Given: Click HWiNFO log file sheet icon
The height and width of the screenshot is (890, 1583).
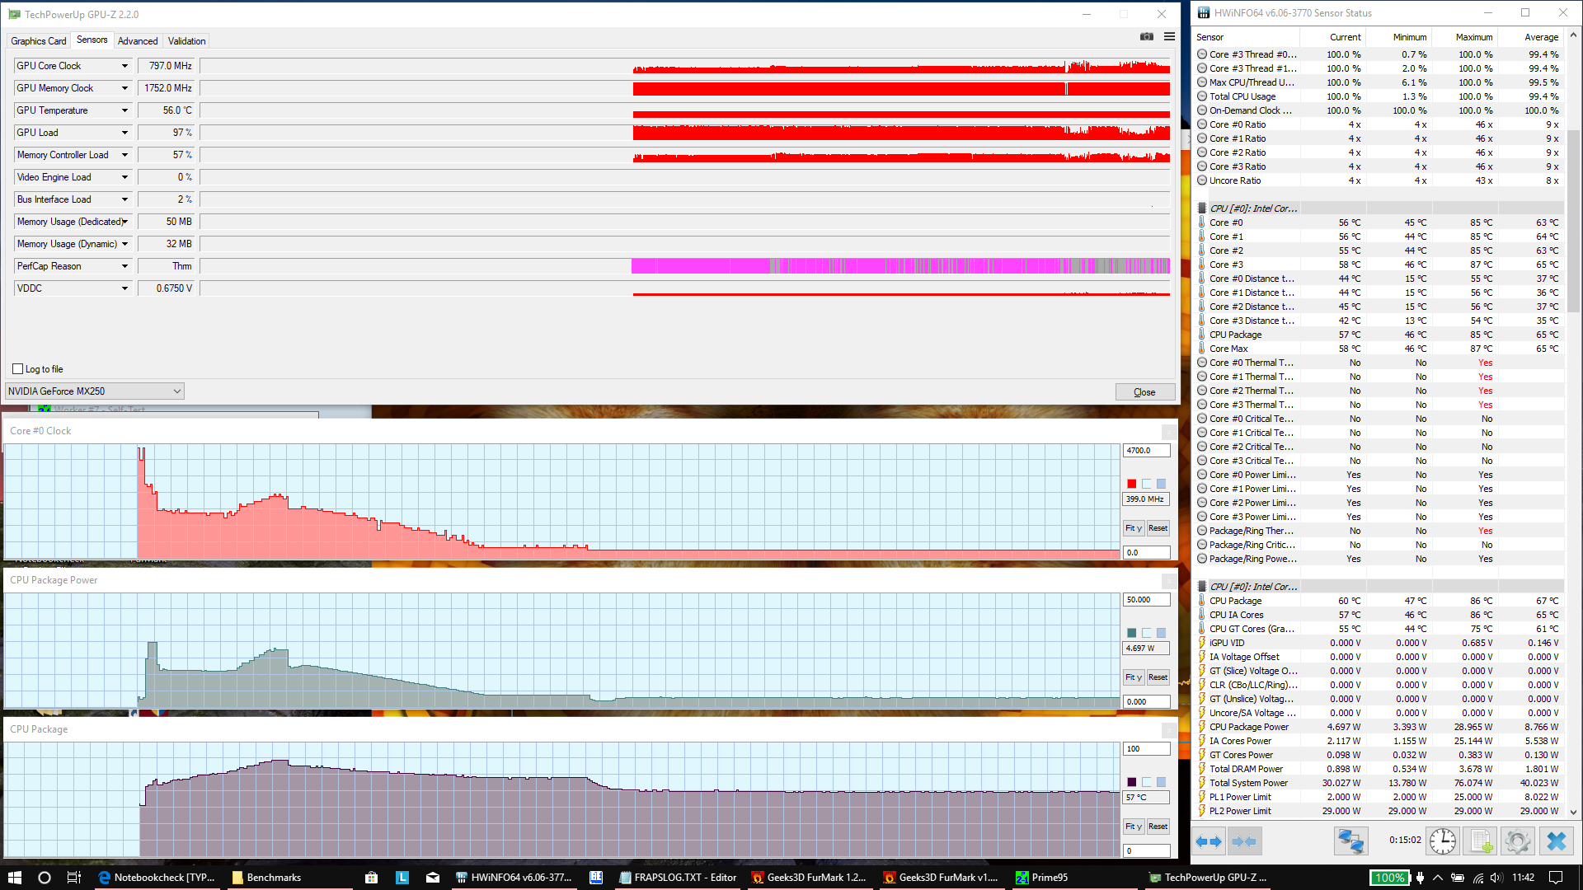Looking at the screenshot, I should tap(1480, 841).
